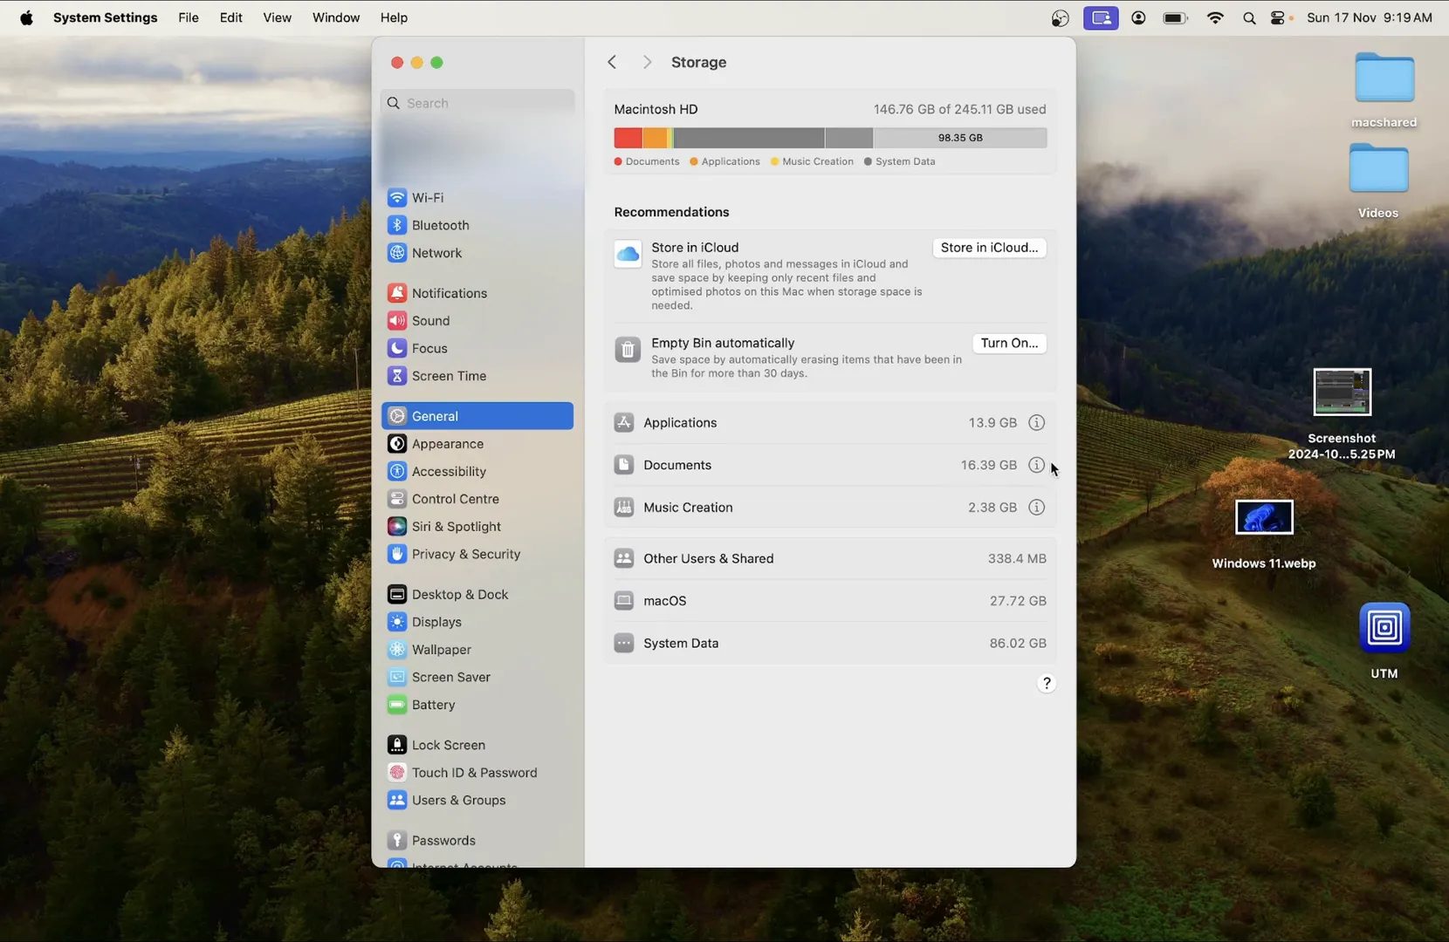
Task: Open Screen Saver settings
Action: point(477,677)
